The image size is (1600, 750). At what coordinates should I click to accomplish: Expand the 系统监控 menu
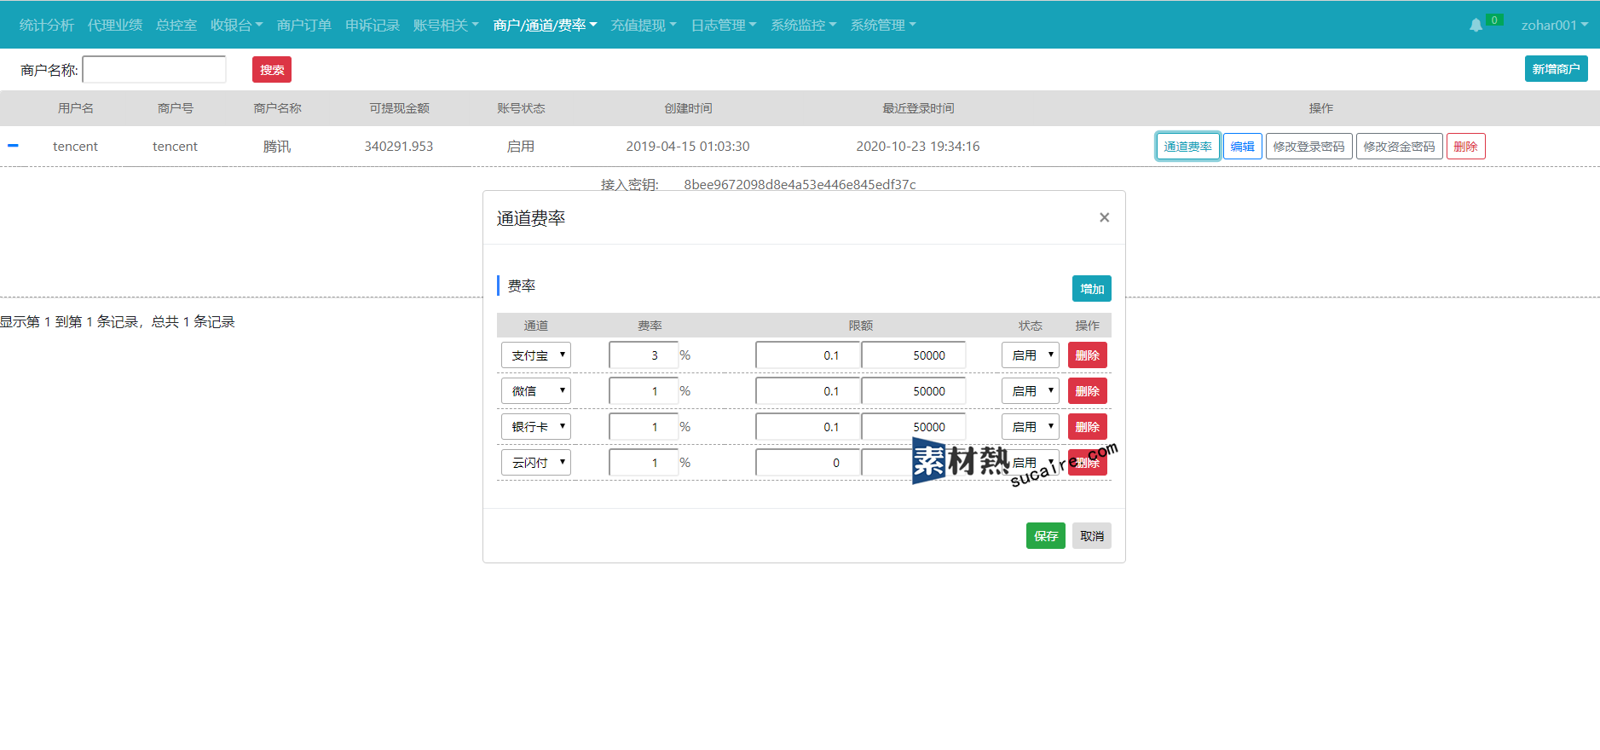[x=804, y=26]
